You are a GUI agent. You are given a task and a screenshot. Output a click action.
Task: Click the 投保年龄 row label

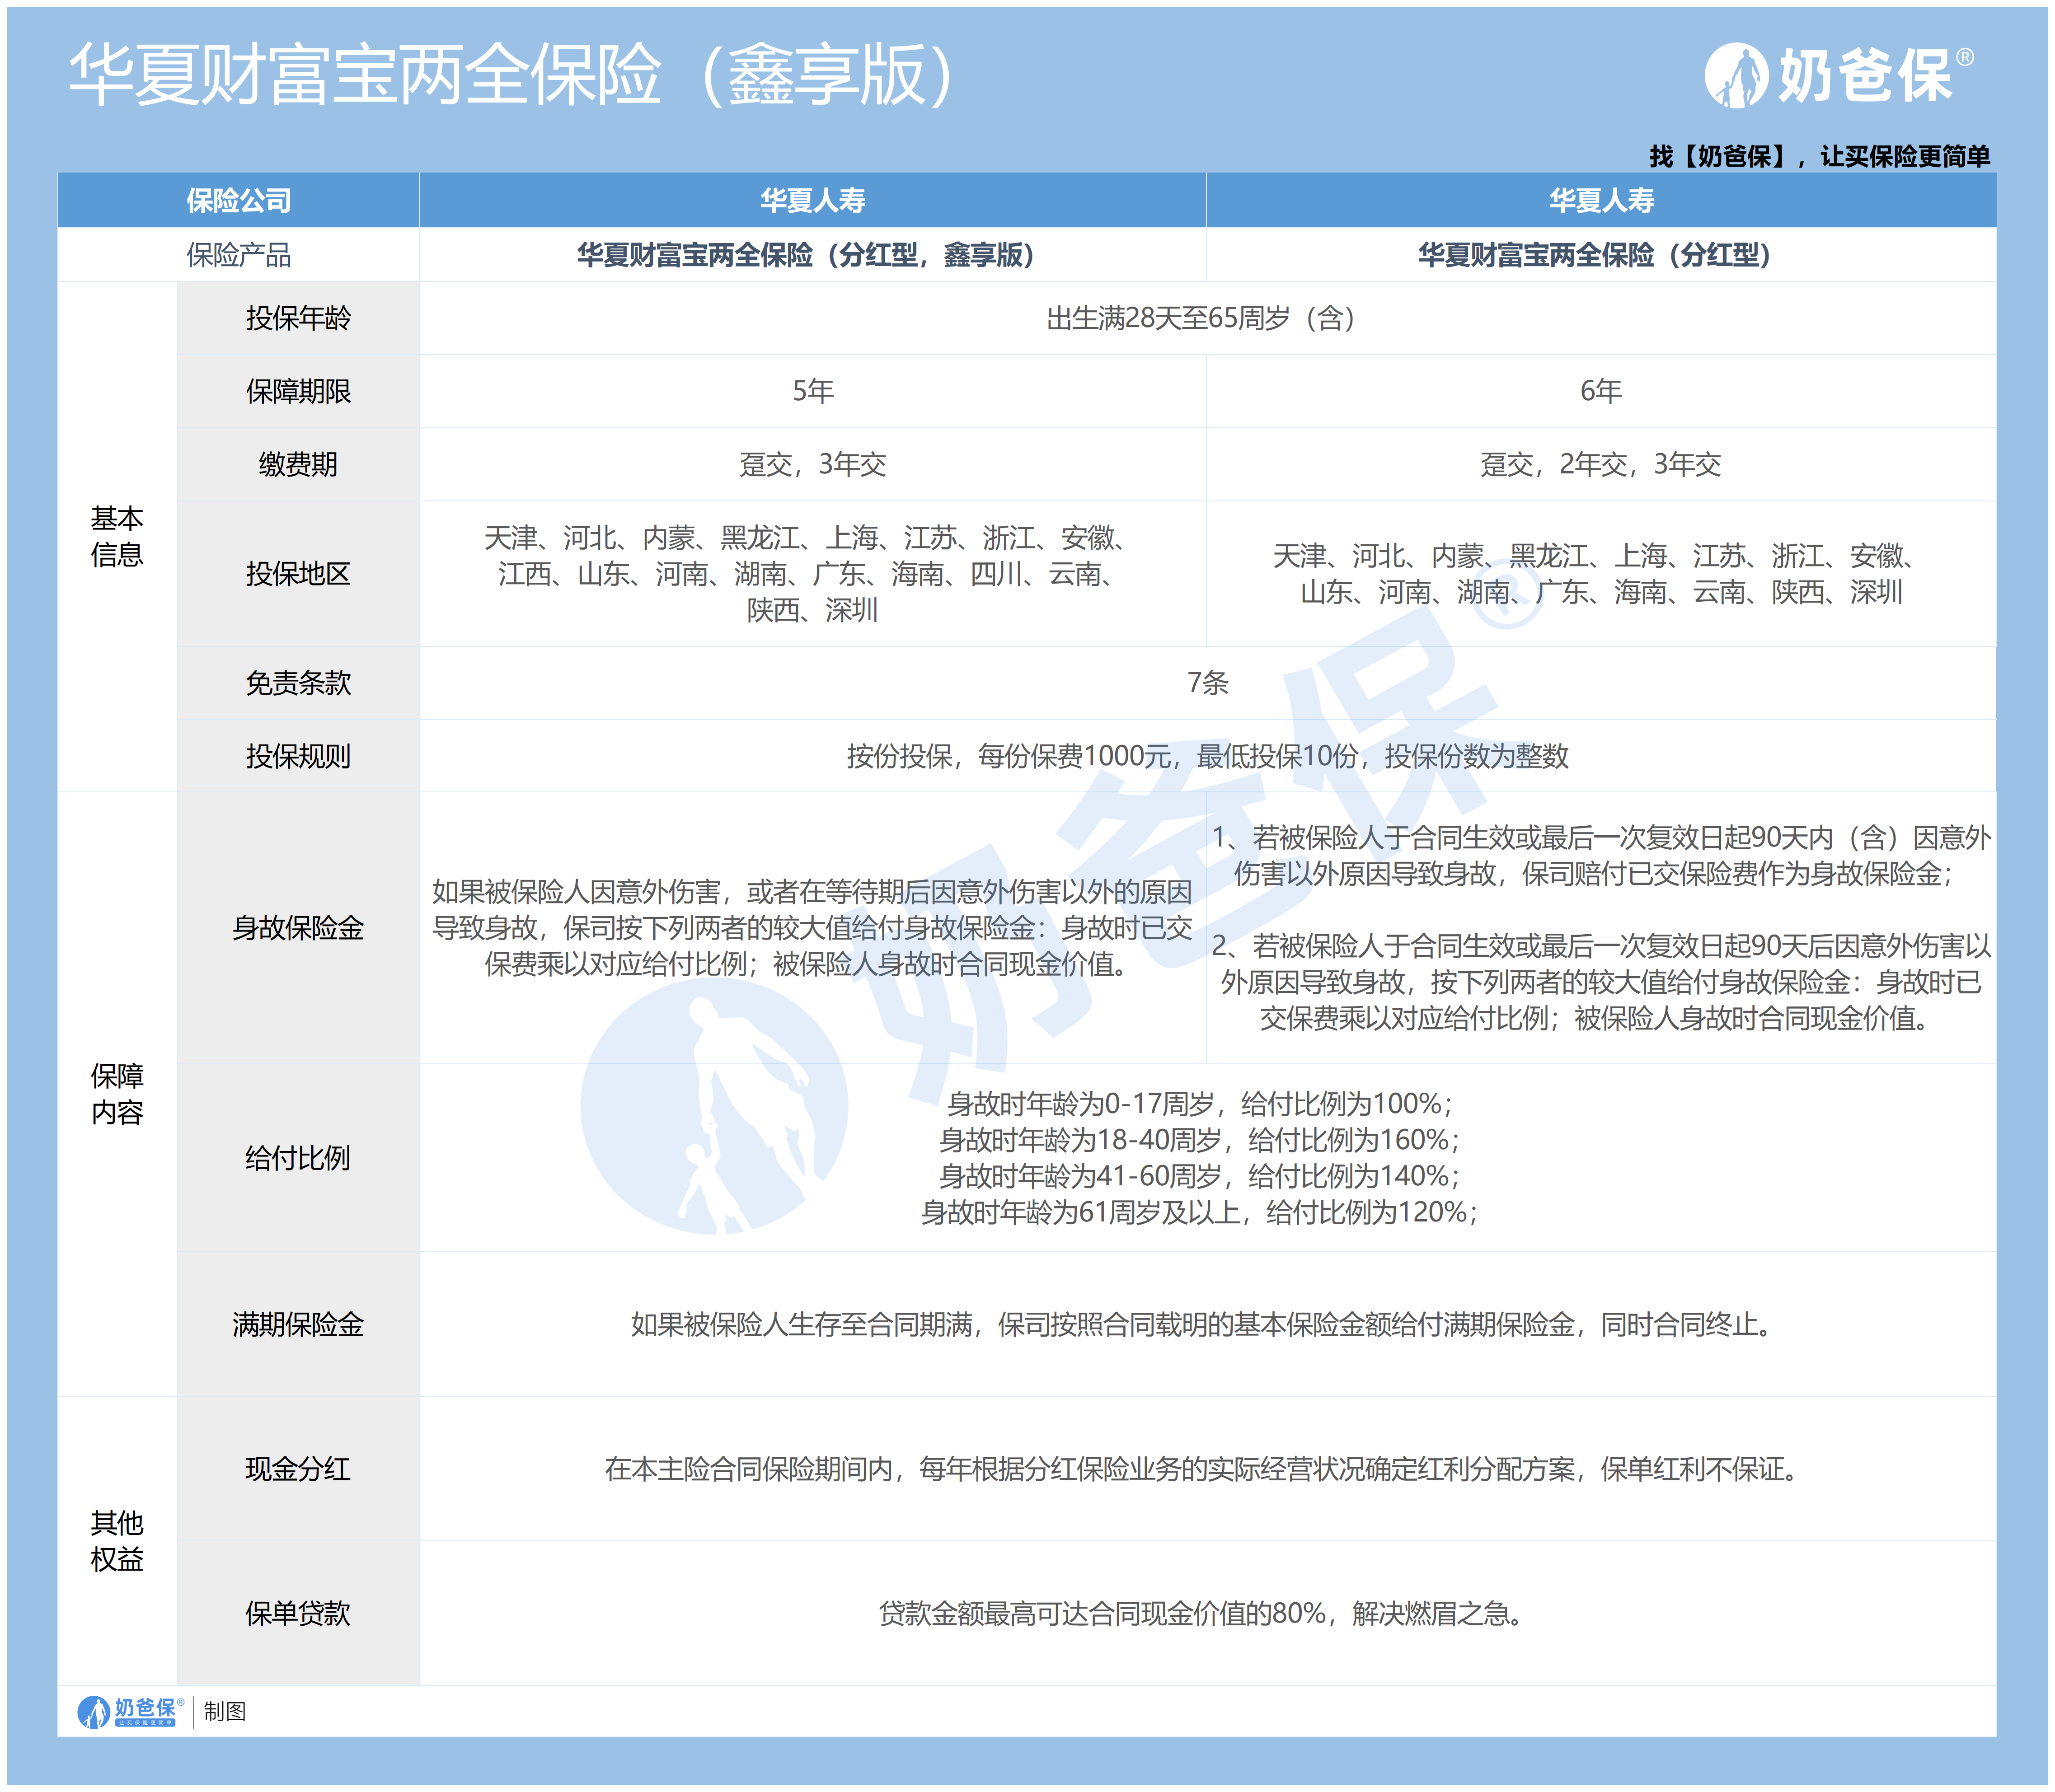[298, 318]
